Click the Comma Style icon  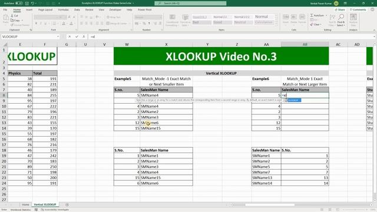tap(149, 24)
